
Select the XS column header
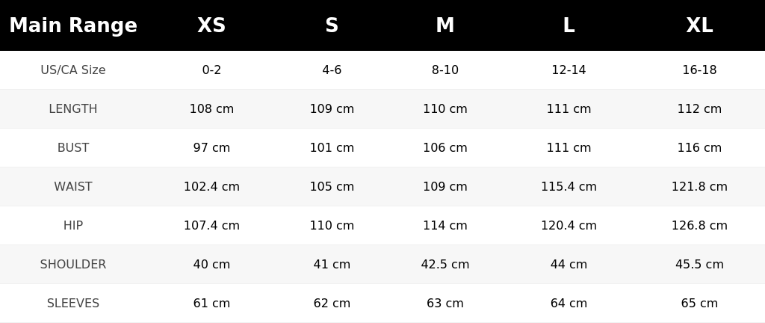(211, 25)
